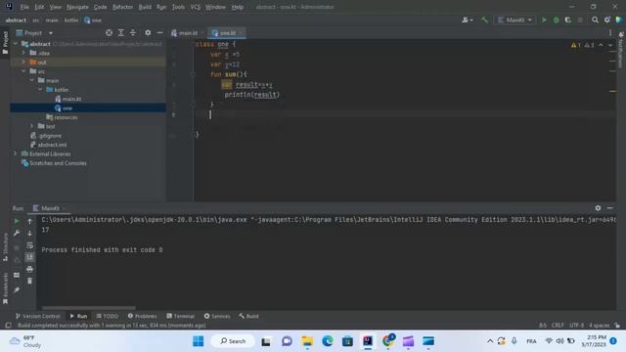Image resolution: width=626 pixels, height=352 pixels.
Task: Open the user account dropdown icon
Action: tap(468, 20)
